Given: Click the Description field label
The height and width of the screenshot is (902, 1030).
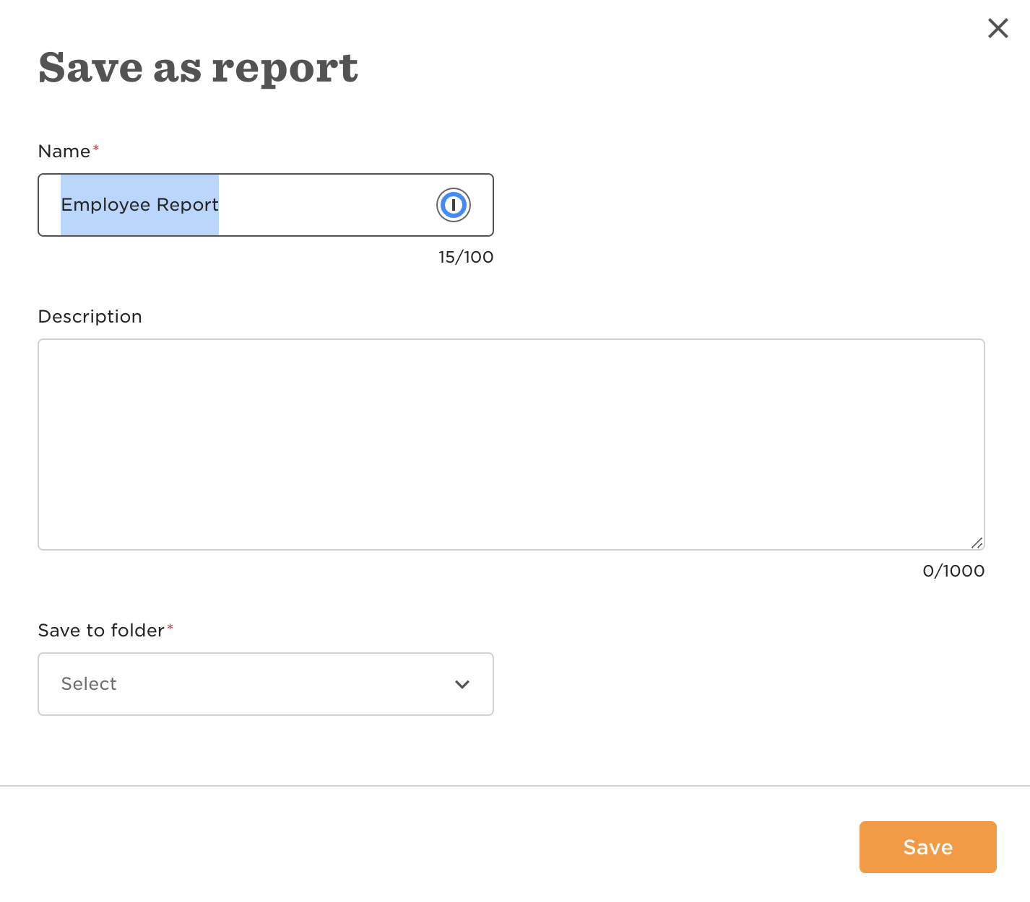Looking at the screenshot, I should (x=90, y=317).
